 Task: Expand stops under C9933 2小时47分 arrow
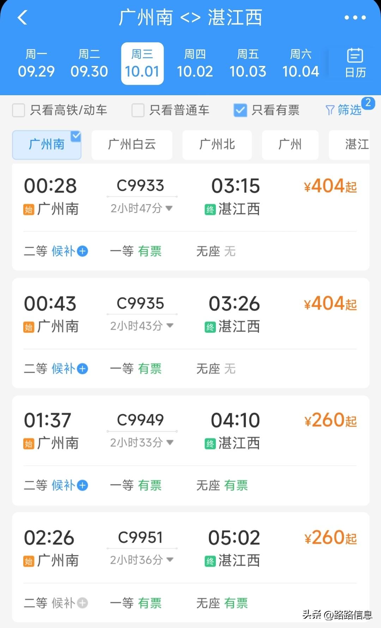pos(169,208)
